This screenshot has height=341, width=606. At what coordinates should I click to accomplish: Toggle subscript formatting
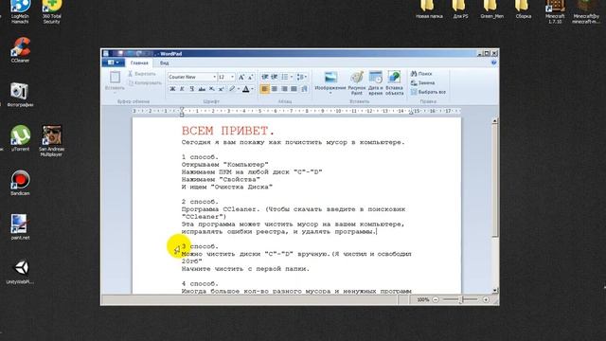(x=211, y=89)
